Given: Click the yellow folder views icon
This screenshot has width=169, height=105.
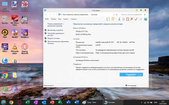Looking at the screenshot, I should (113, 19).
